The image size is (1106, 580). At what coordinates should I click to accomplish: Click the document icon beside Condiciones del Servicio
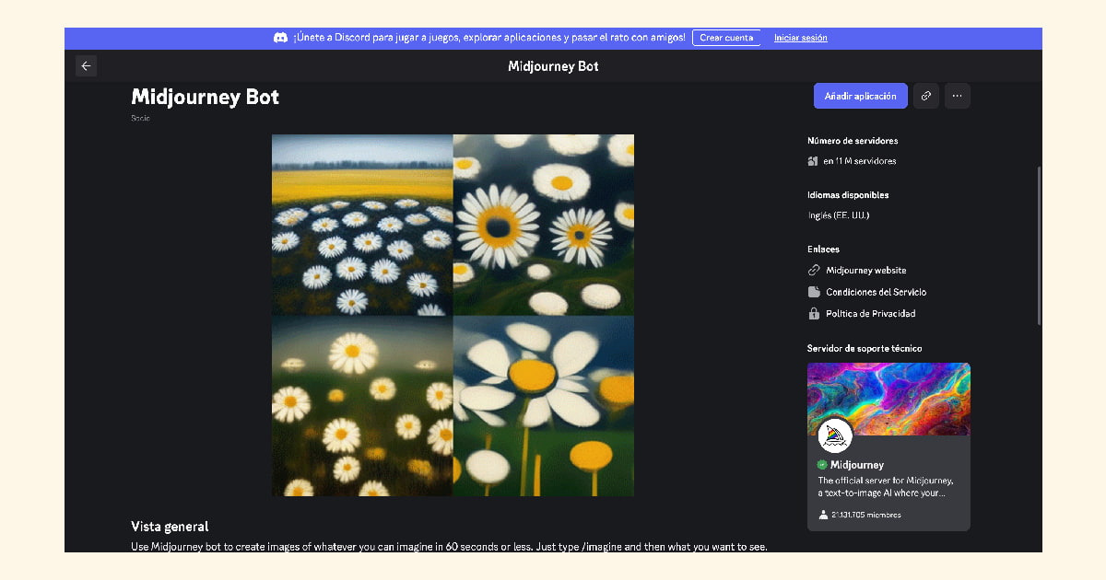[x=814, y=292]
